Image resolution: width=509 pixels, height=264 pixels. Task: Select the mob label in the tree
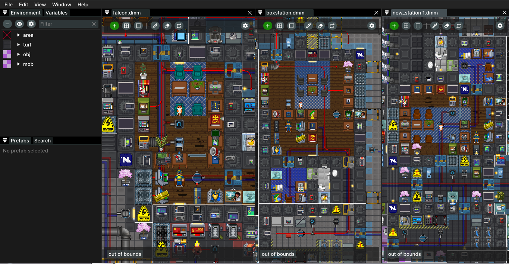(x=28, y=64)
